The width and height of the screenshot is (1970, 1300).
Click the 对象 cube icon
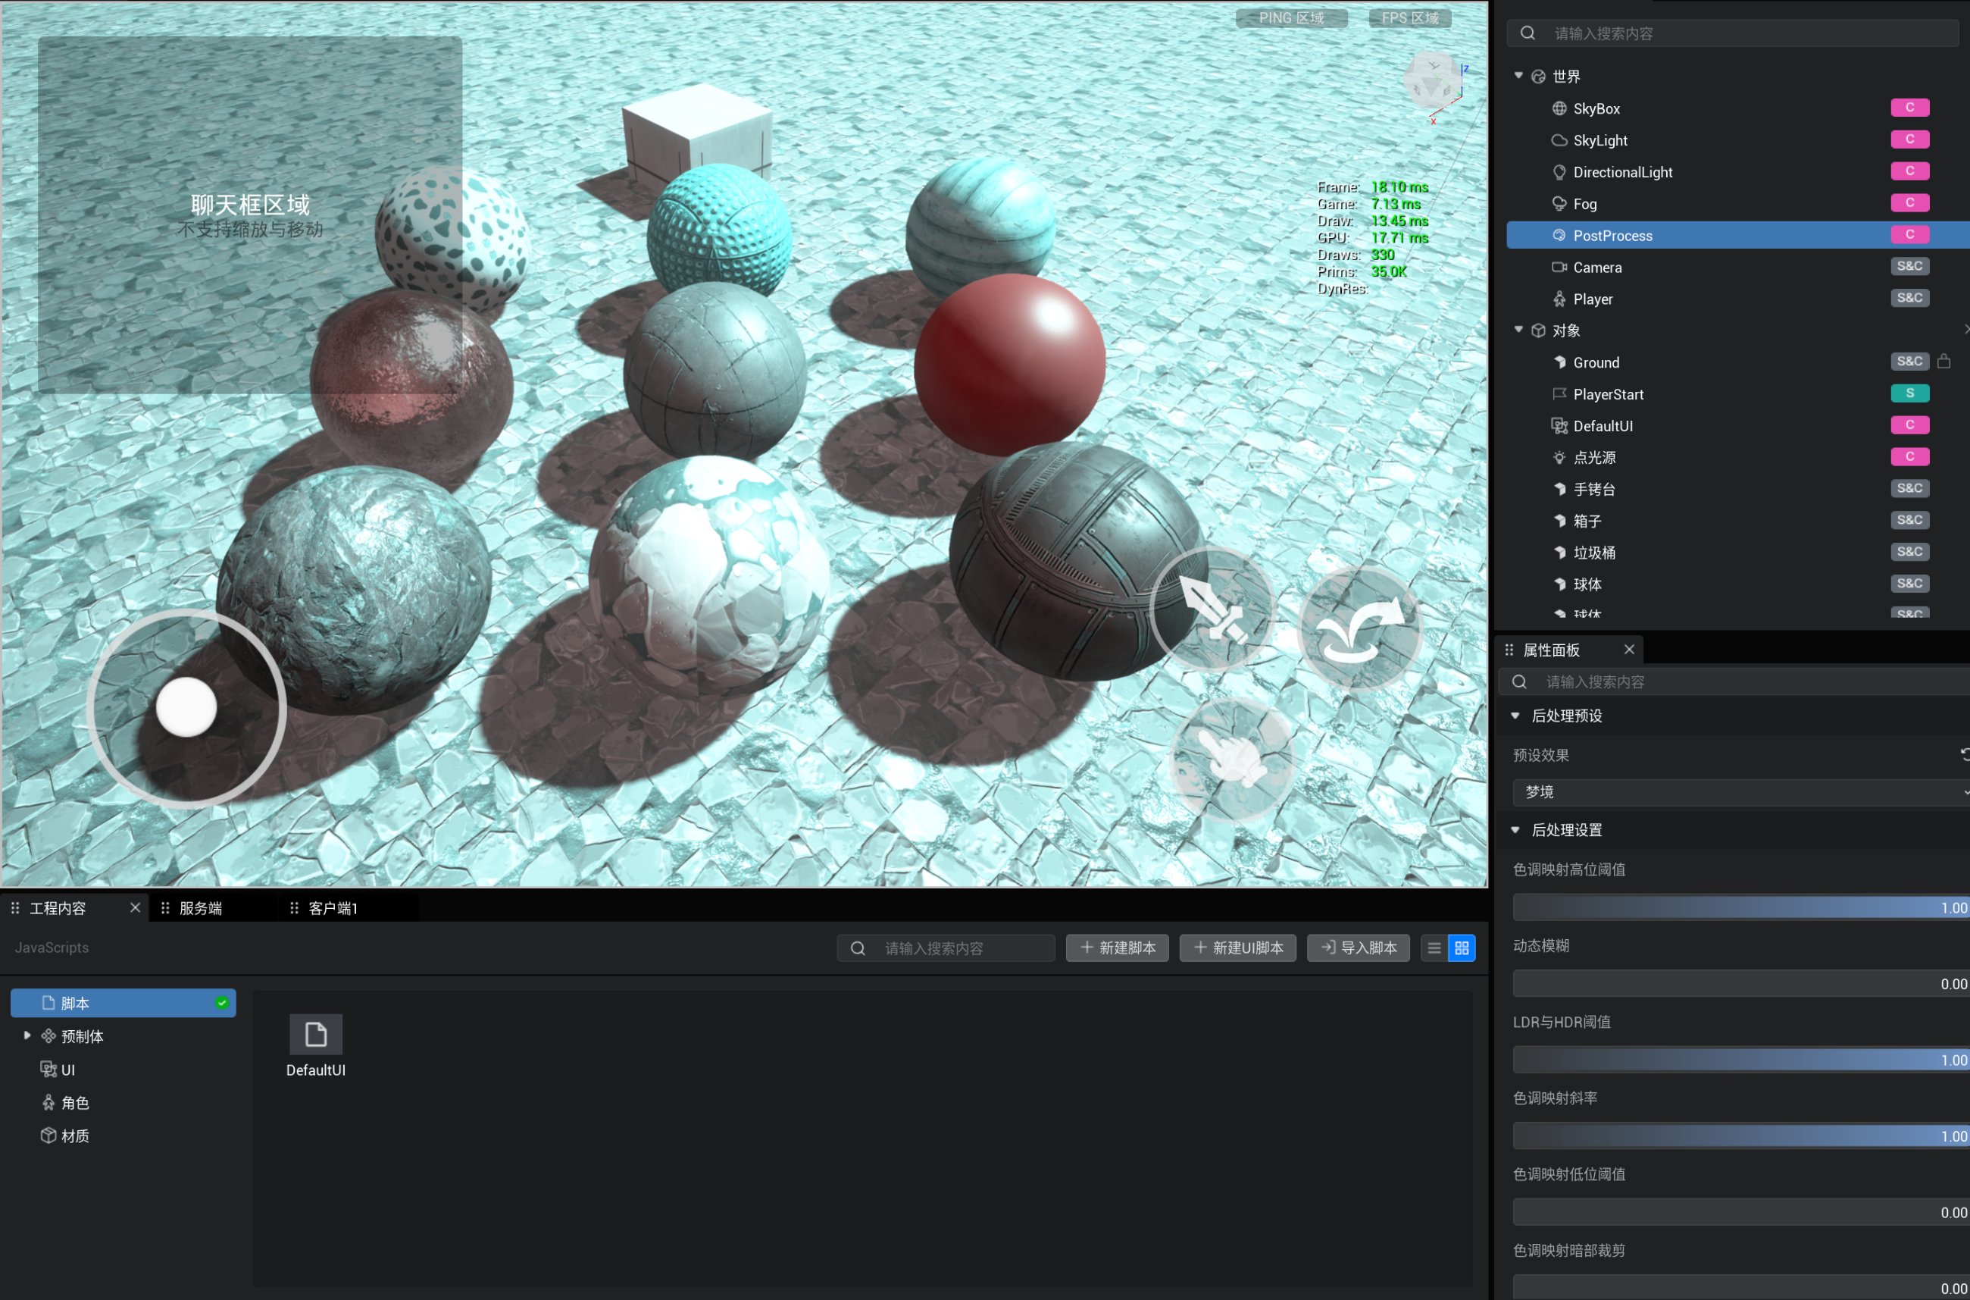pyautogui.click(x=1538, y=330)
